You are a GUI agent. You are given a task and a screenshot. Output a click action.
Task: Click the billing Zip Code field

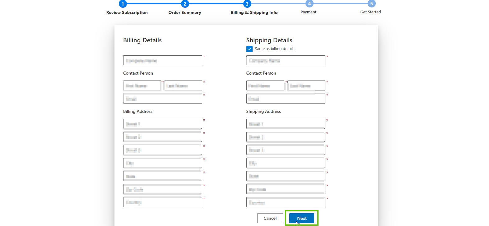tap(162, 189)
